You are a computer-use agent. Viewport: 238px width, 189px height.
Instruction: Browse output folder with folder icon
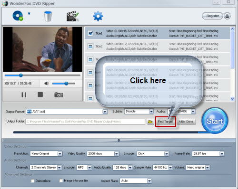tap(150, 122)
